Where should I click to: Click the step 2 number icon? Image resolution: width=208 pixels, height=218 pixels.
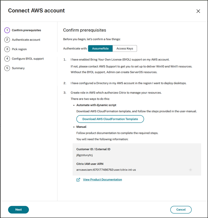7,40
